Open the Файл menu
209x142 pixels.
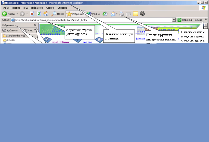click(6, 8)
